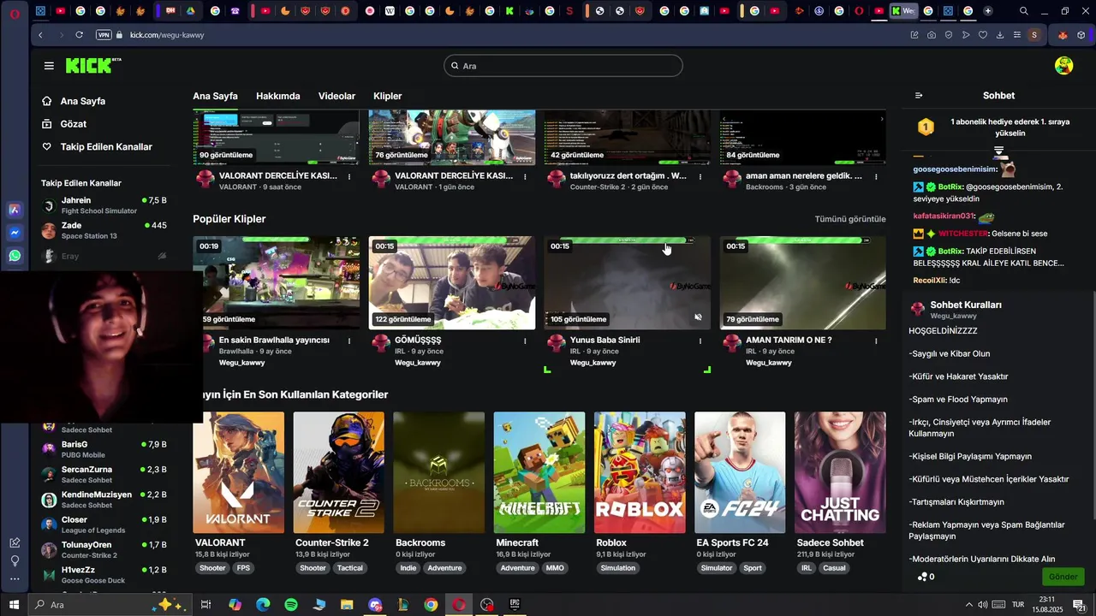This screenshot has height=616, width=1096.
Task: Open options for first VALORANT DERCELİYE video
Action: coord(349,176)
